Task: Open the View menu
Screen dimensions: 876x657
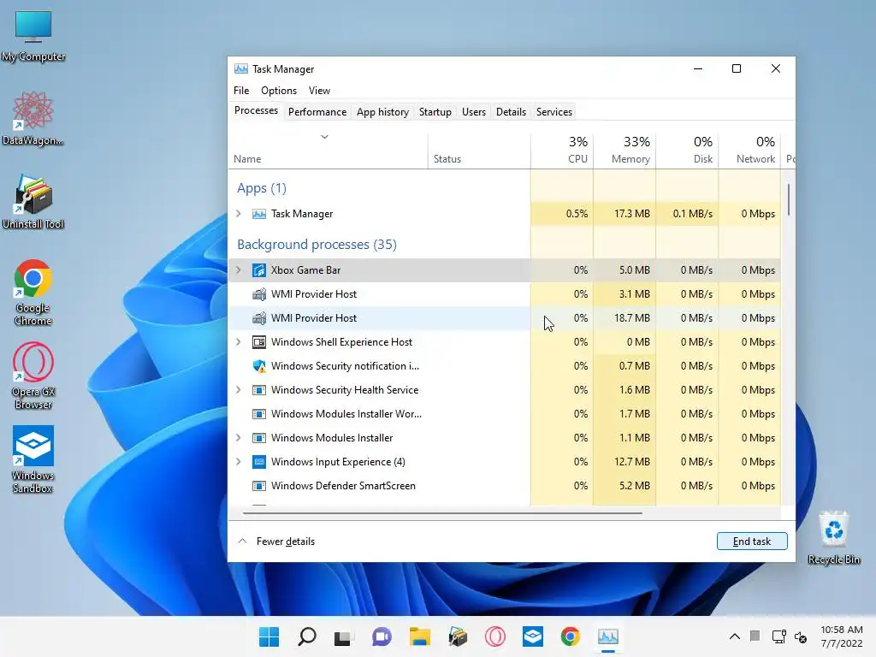Action: [320, 91]
